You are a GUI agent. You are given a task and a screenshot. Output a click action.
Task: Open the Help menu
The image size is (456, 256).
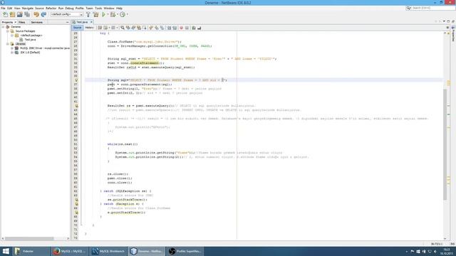[119, 8]
